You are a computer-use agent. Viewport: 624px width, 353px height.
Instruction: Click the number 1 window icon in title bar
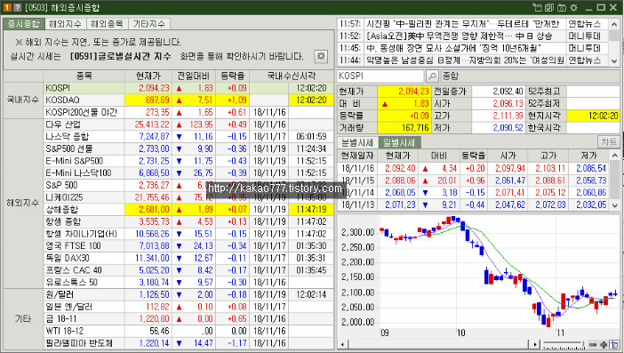(7, 7)
